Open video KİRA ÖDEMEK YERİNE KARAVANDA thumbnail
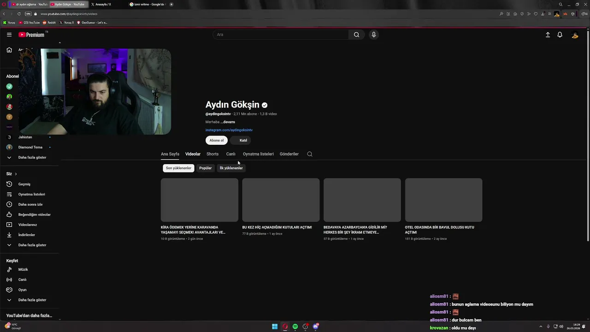The width and height of the screenshot is (590, 332). [x=200, y=200]
